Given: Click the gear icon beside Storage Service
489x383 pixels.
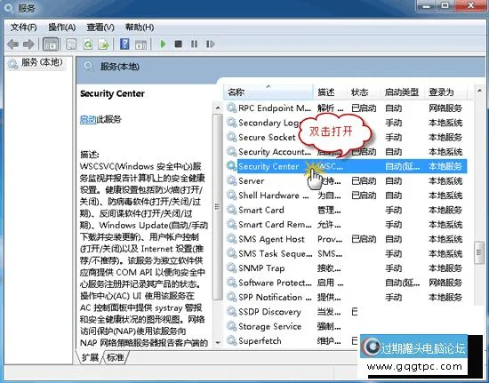Looking at the screenshot, I should tap(231, 325).
